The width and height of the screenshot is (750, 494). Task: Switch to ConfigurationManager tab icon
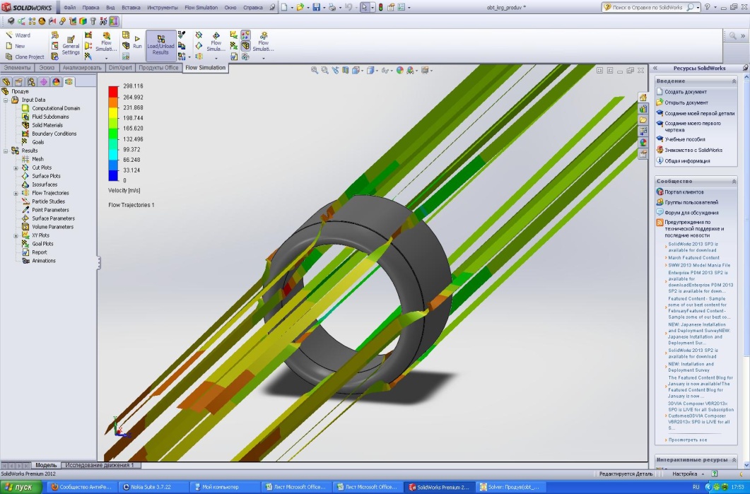tap(31, 82)
